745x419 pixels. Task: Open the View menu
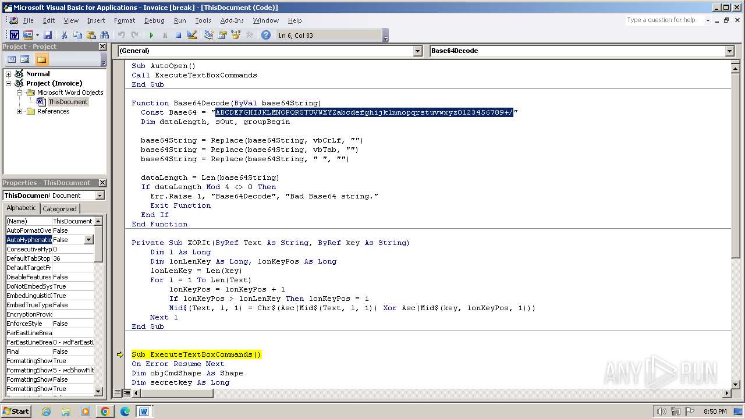pos(71,20)
